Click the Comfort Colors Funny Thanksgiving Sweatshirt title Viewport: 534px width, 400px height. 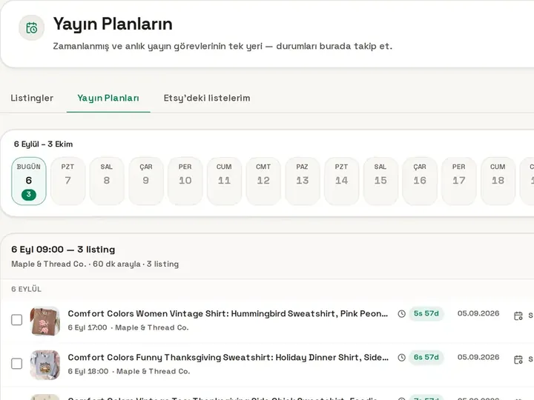click(228, 358)
